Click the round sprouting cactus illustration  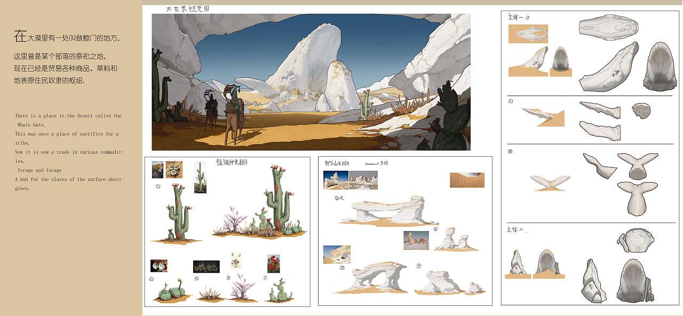tap(171, 290)
